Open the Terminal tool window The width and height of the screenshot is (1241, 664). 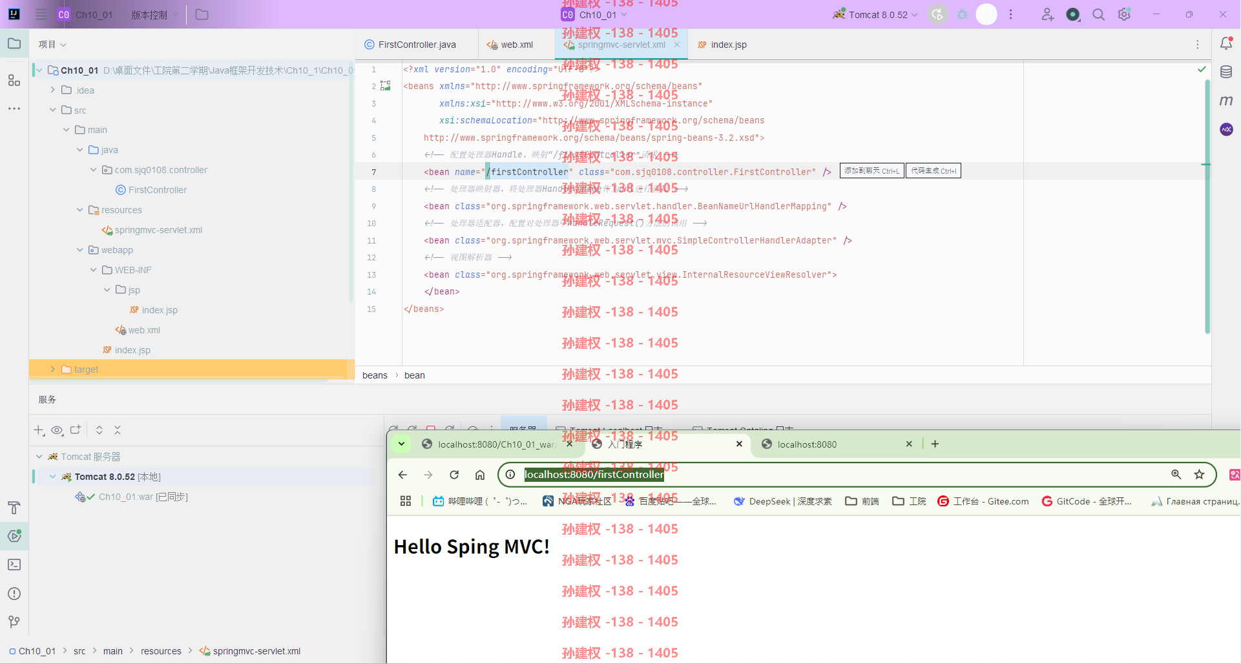pyautogui.click(x=14, y=565)
